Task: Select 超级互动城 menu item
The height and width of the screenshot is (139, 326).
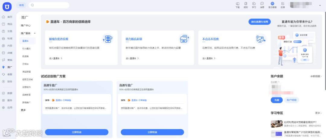Action: 27,79
